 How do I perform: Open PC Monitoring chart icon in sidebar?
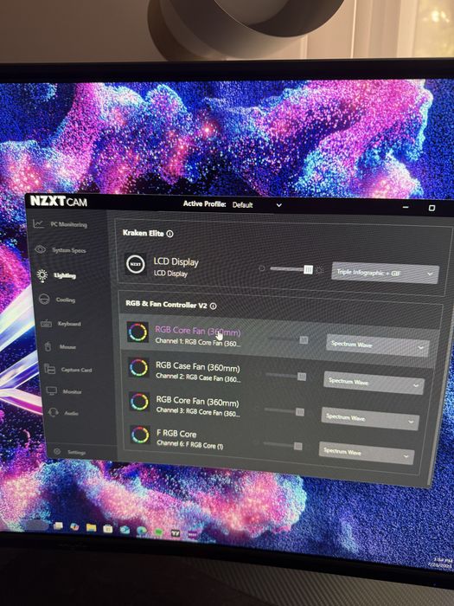(38, 223)
